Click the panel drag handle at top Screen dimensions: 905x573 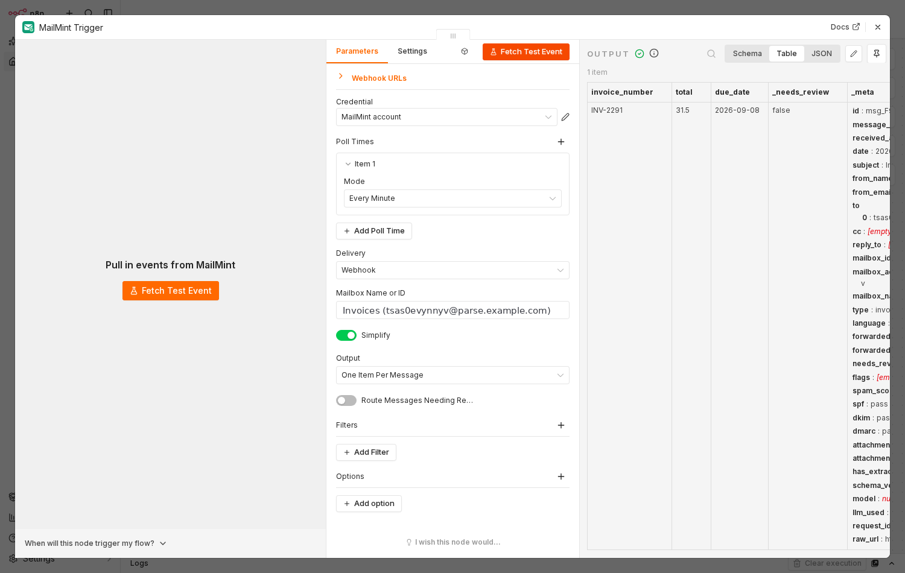pos(453,36)
